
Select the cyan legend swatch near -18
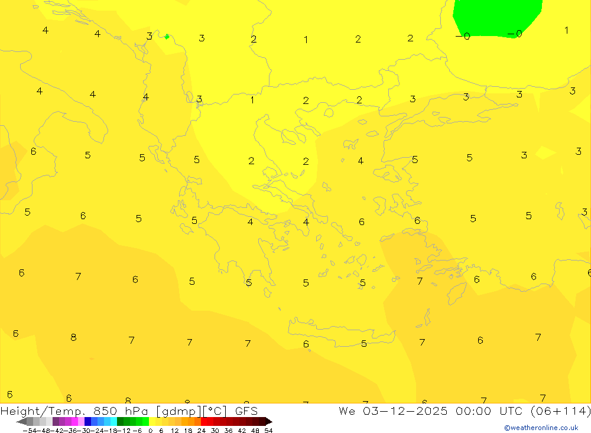(113, 422)
